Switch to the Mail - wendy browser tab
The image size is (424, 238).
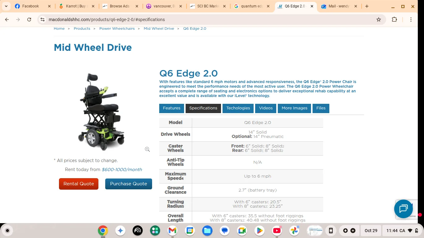pos(338,6)
